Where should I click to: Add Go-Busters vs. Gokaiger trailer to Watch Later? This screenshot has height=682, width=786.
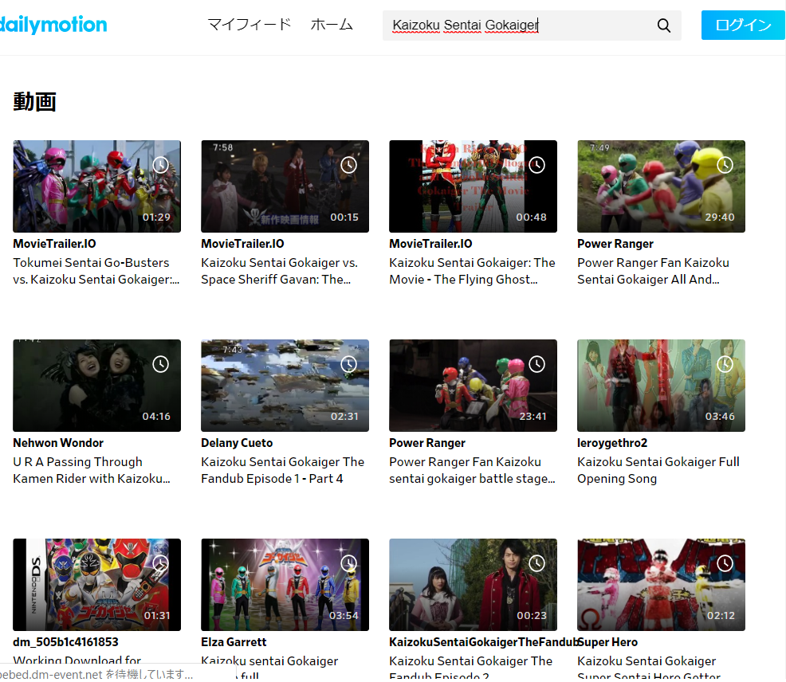[x=160, y=165]
